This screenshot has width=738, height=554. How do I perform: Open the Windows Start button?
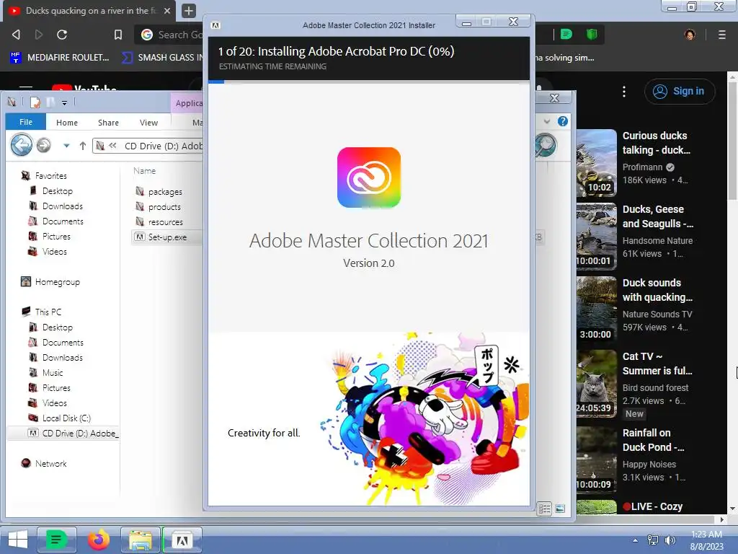[17, 540]
